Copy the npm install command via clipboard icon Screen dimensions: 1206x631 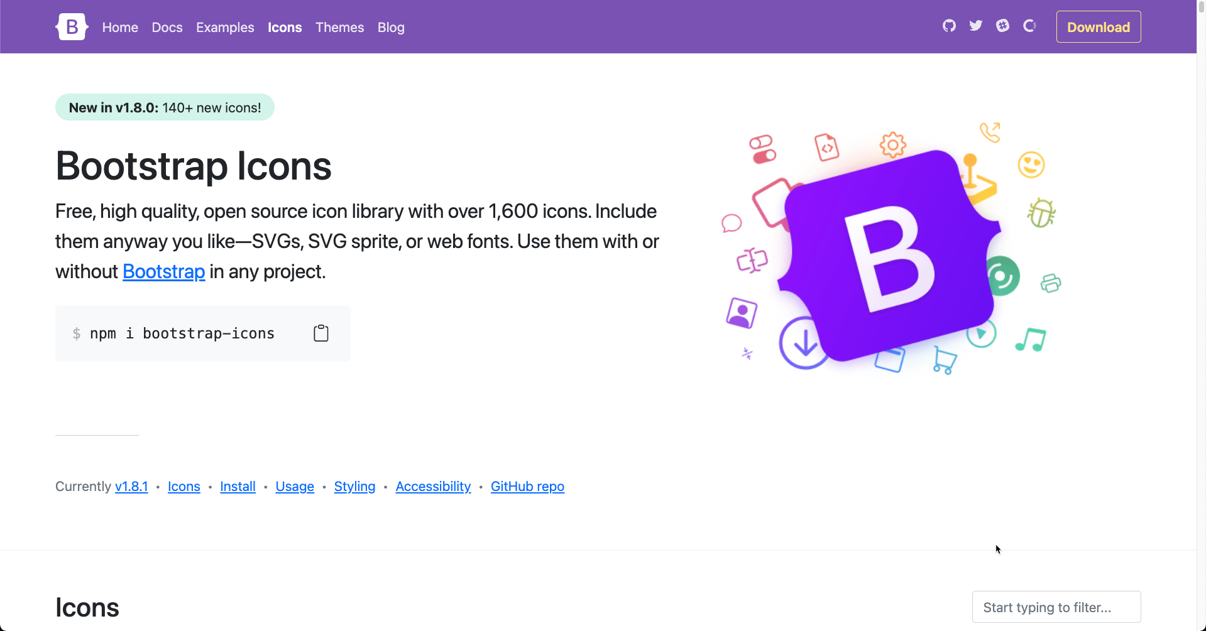(x=321, y=333)
